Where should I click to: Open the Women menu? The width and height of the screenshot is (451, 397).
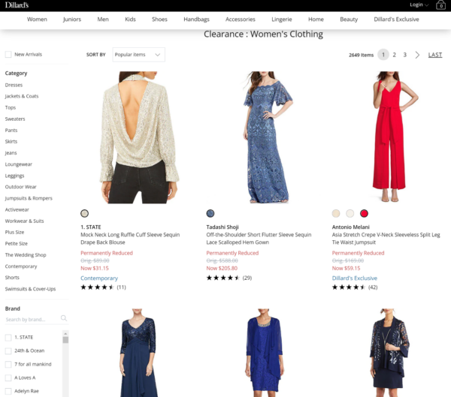(37, 20)
